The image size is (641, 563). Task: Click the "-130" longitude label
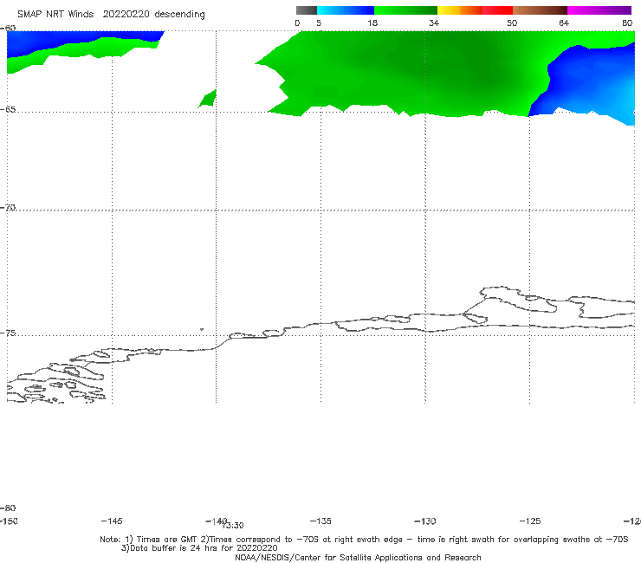(425, 521)
